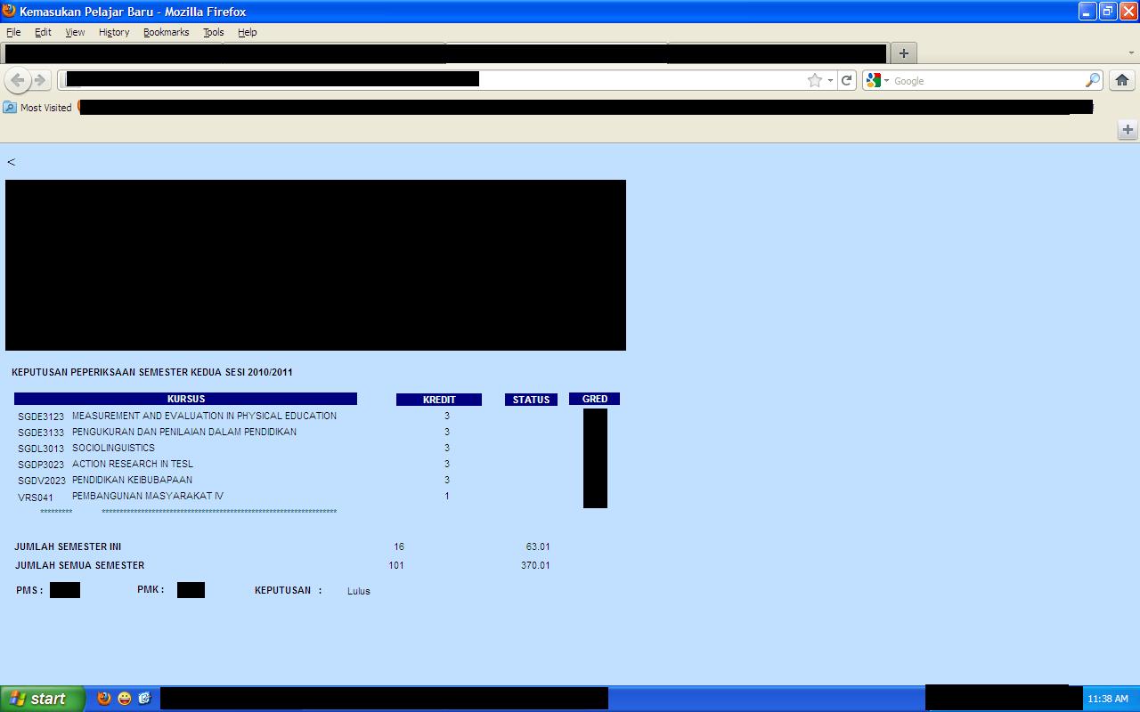Viewport: 1140px width, 712px height.
Task: Select course code SGDE3133
Action: tap(41, 433)
